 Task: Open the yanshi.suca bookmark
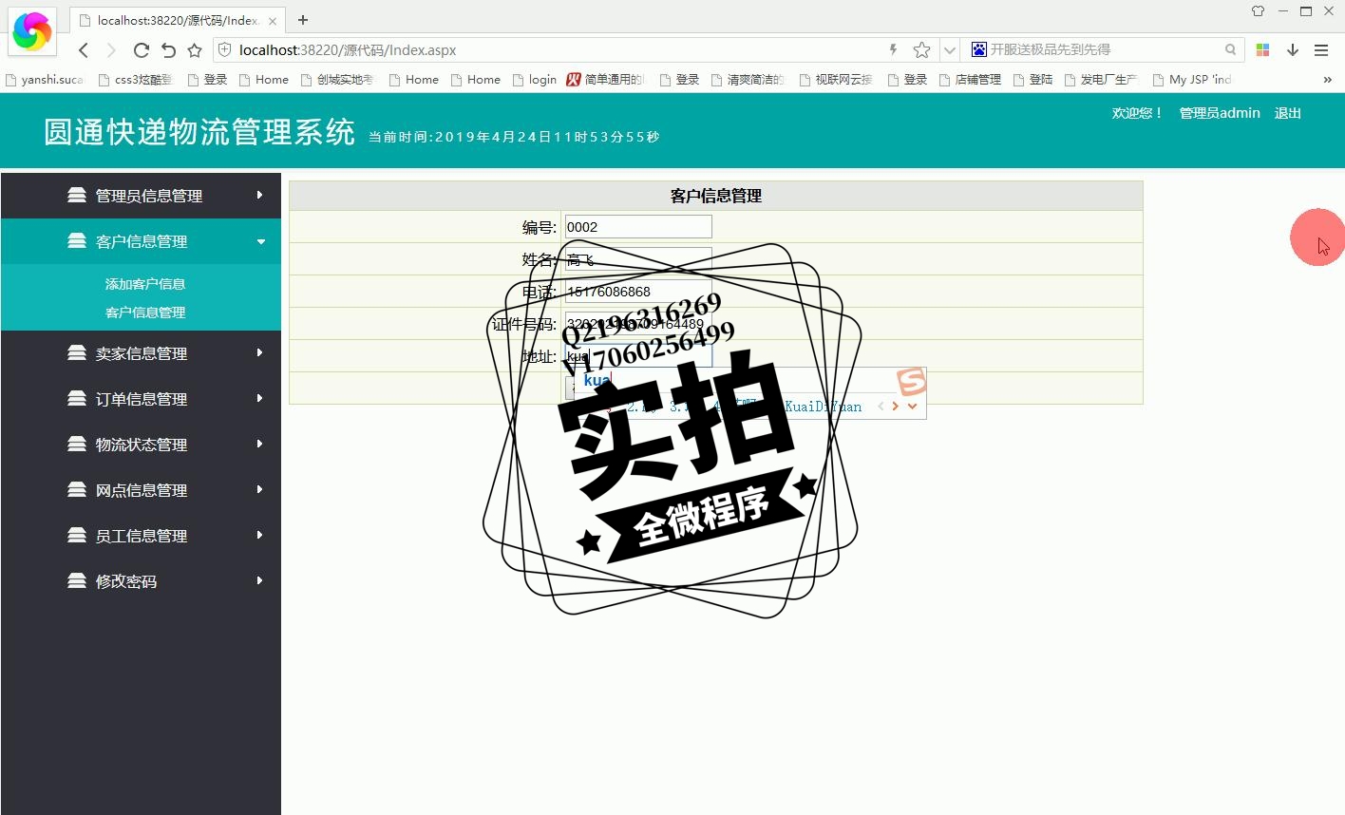45,80
